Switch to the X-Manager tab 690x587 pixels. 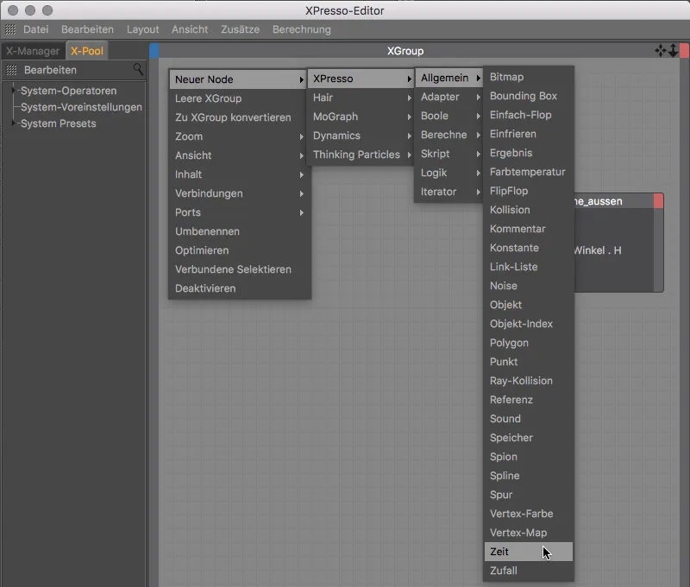coord(33,51)
